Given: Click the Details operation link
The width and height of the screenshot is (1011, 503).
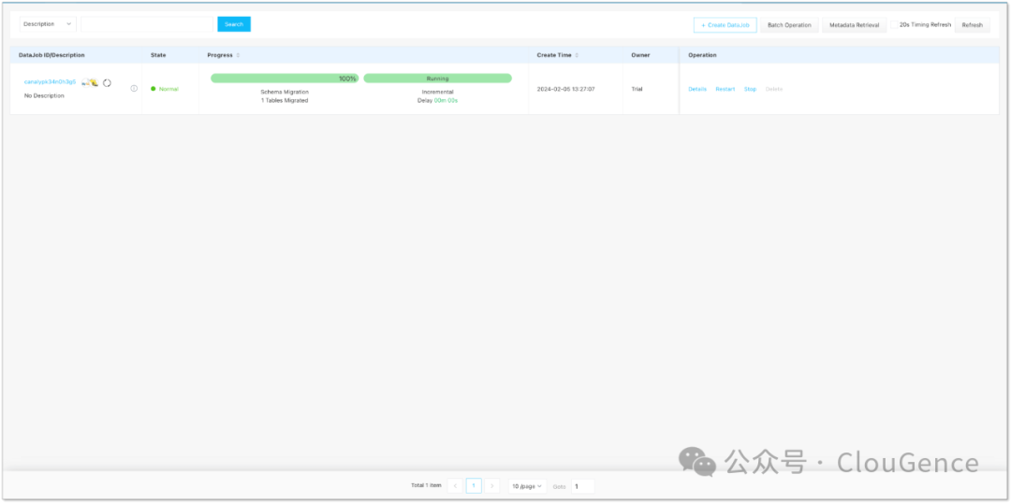Looking at the screenshot, I should 697,89.
